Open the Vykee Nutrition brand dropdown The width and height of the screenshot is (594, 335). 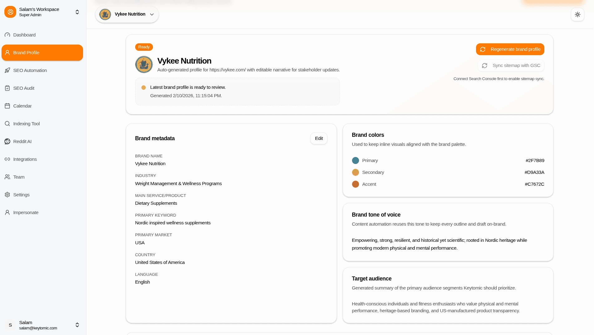(152, 14)
